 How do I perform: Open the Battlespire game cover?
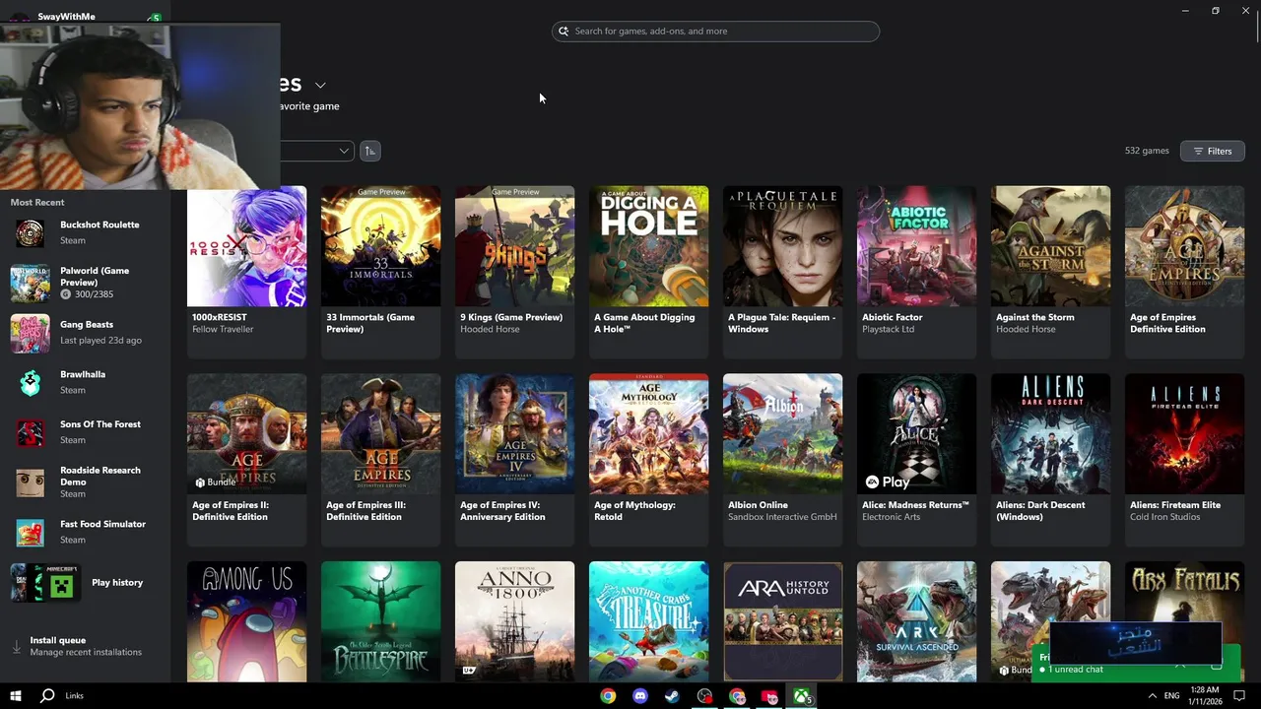pos(380,621)
